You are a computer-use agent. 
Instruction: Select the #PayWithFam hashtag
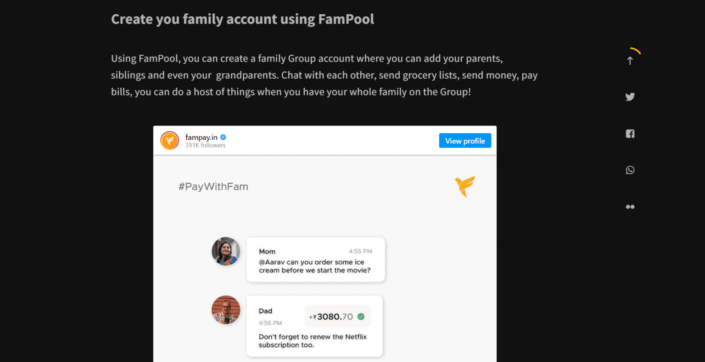pyautogui.click(x=213, y=187)
